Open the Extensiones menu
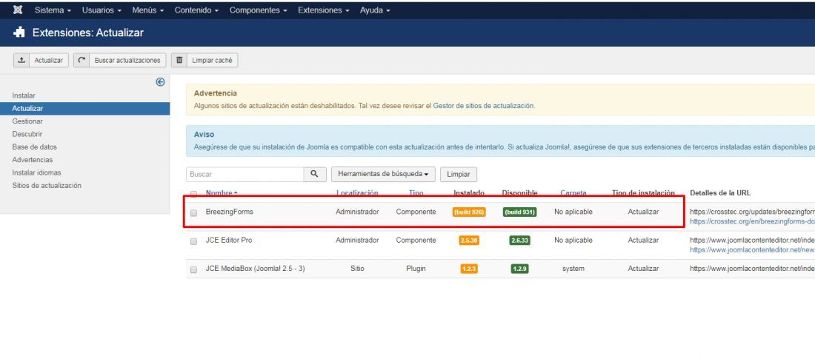Image resolution: width=815 pixels, height=356 pixels. [323, 10]
